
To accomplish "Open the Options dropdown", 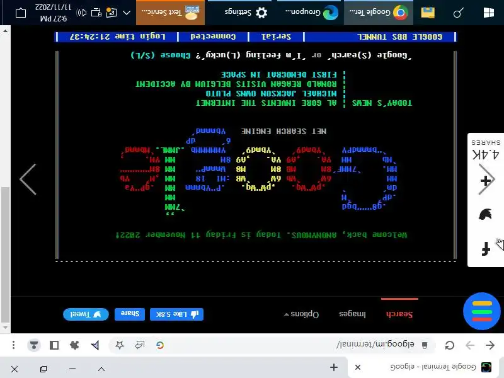I will [x=302, y=314].
